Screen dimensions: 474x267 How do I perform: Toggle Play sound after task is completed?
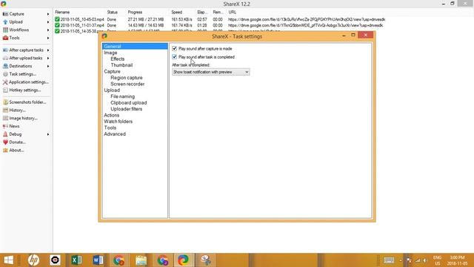click(175, 57)
